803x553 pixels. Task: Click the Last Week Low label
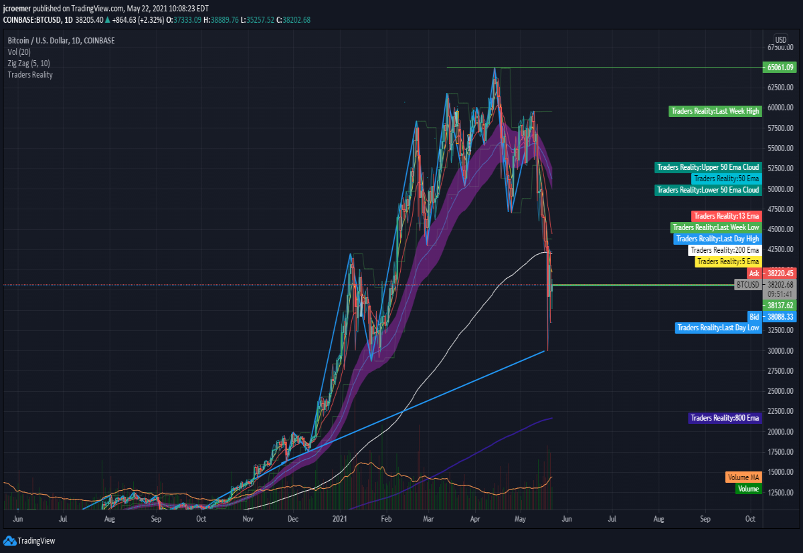pos(716,227)
